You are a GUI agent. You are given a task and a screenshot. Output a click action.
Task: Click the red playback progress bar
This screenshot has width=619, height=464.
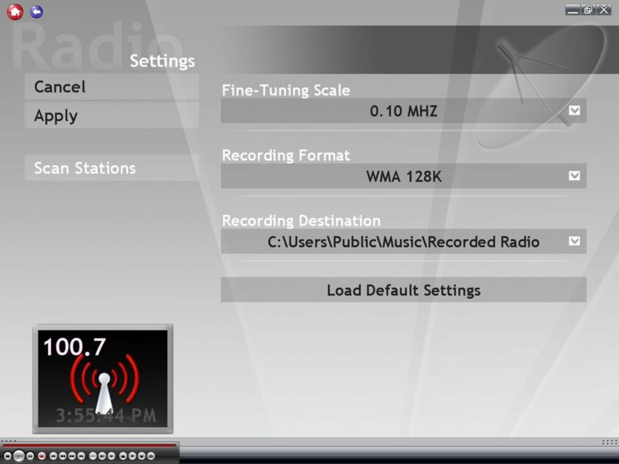tap(89, 446)
